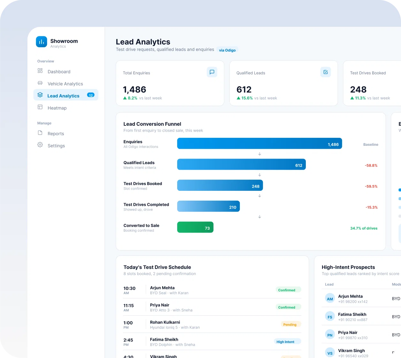Screen dimensions: 401x358
Task: Open Vehicle Analytics in the sidebar
Action: 66,84
